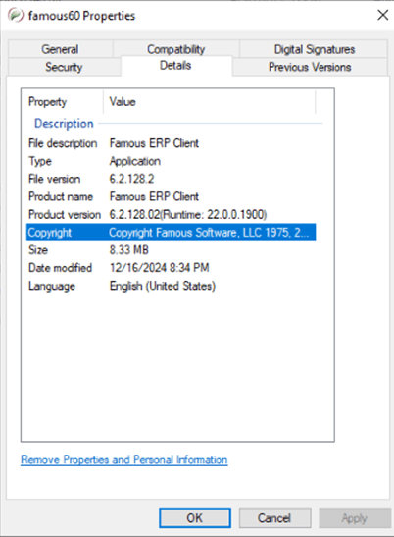Click the File description value Famous ERP Client
Screen dimensions: 394x537
pos(154,143)
